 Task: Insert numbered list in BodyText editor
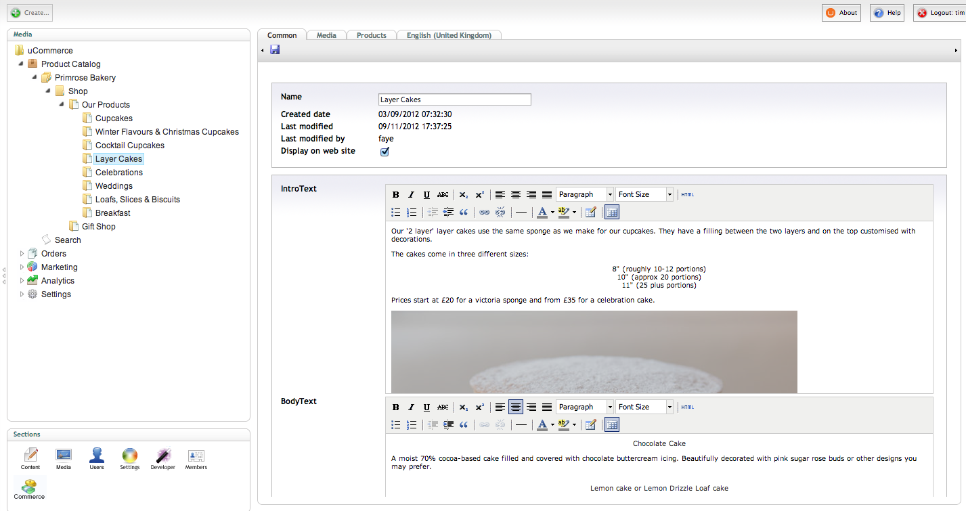point(411,424)
